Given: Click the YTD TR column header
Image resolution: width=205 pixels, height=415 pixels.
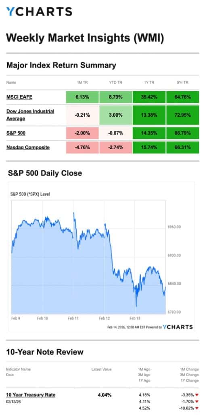Looking at the screenshot, I should [x=116, y=83].
